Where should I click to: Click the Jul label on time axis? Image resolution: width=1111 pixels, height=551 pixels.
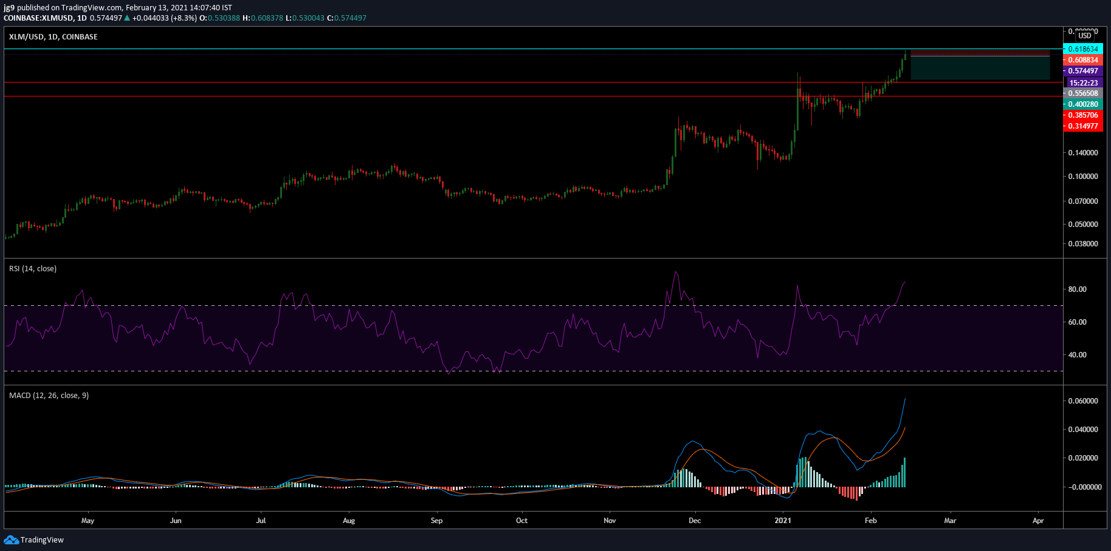261,521
